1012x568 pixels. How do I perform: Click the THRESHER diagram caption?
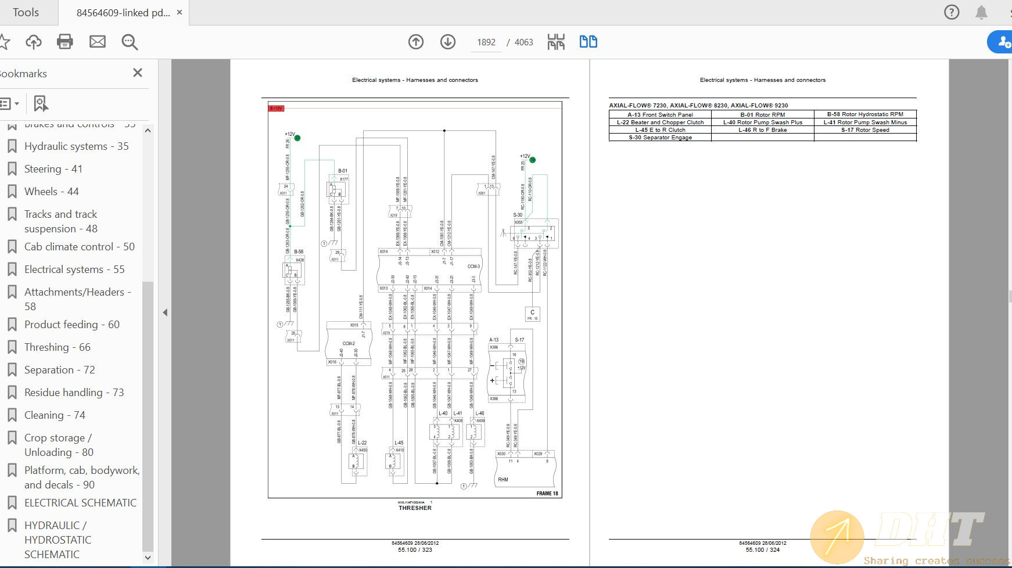(415, 508)
